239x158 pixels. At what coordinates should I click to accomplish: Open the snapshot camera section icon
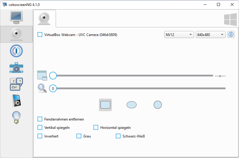(16, 68)
